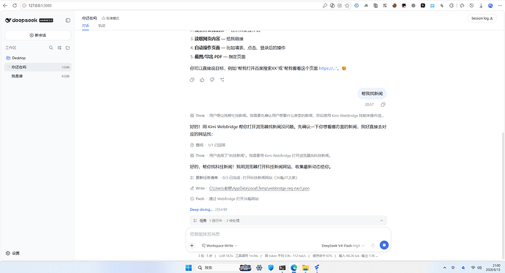
Task: Go back in the browser
Action: tap(5, 5)
